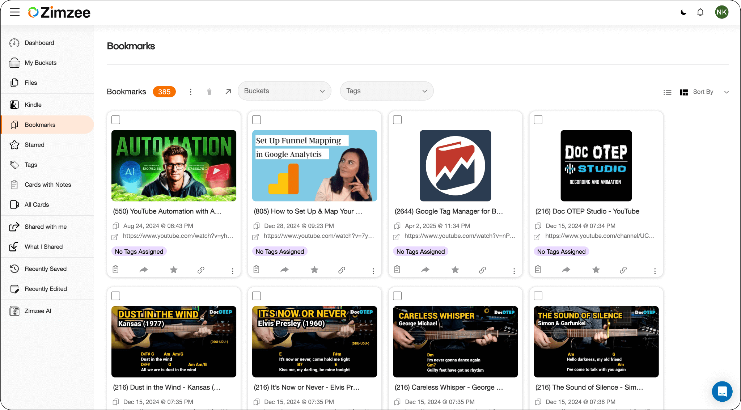Open more options on Google Tag Manager card
The width and height of the screenshot is (741, 410).
[514, 271]
